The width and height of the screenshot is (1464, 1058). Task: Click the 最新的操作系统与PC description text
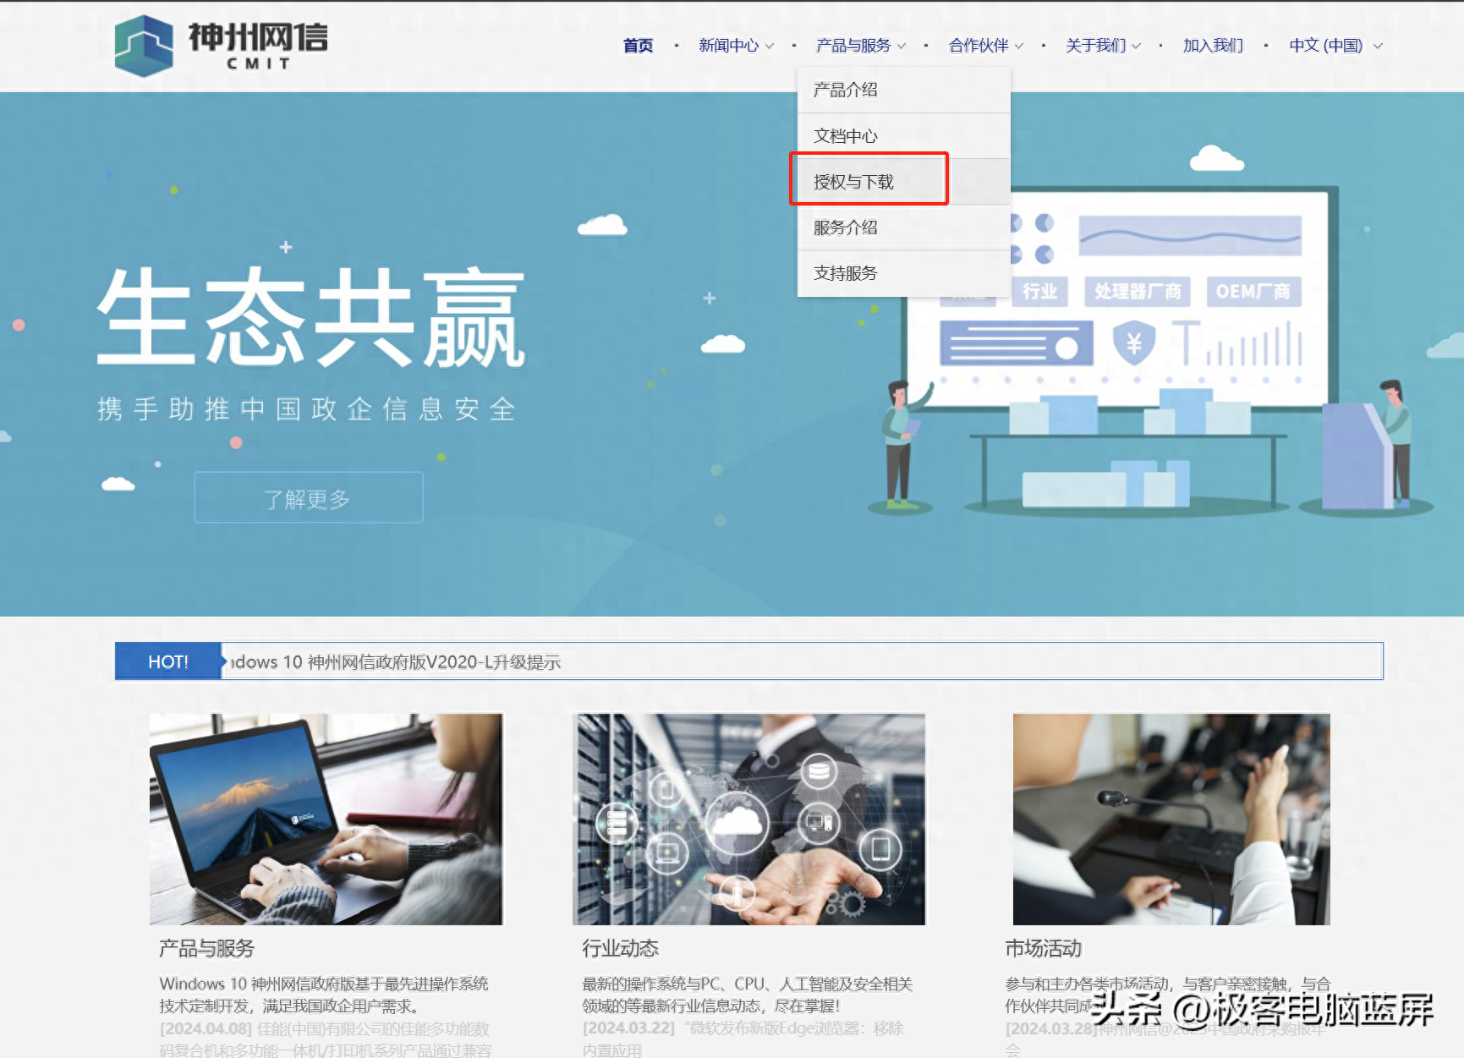pyautogui.click(x=748, y=995)
